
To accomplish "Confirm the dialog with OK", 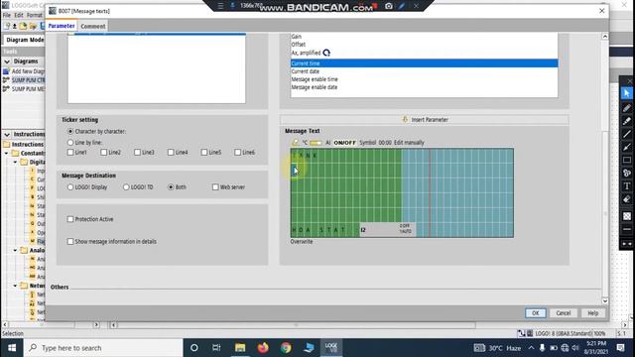I will coord(536,313).
